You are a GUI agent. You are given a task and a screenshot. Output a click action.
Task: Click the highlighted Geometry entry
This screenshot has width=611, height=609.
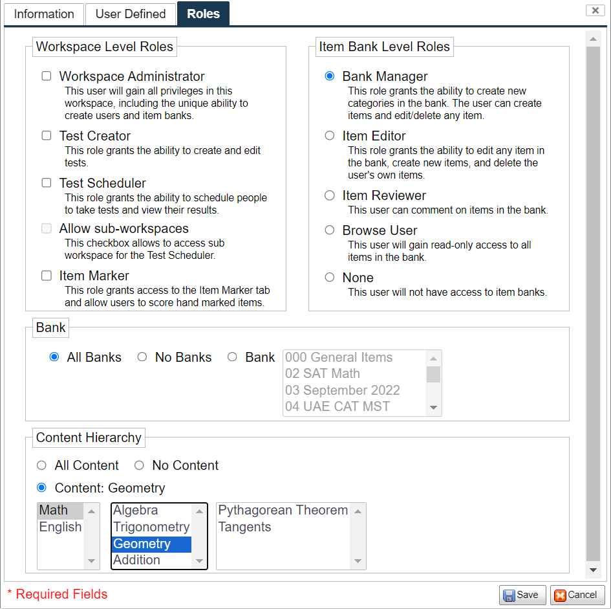coord(151,544)
